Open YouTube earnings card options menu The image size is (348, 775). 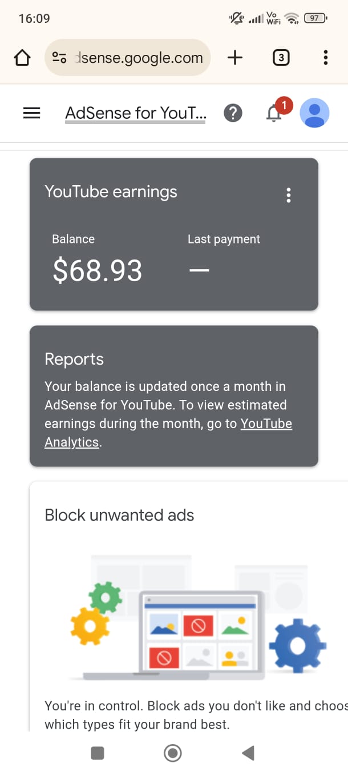[289, 195]
